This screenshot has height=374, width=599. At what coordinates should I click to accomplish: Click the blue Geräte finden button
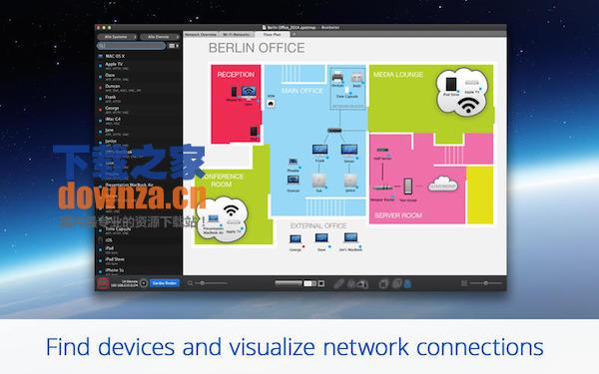pos(165,283)
